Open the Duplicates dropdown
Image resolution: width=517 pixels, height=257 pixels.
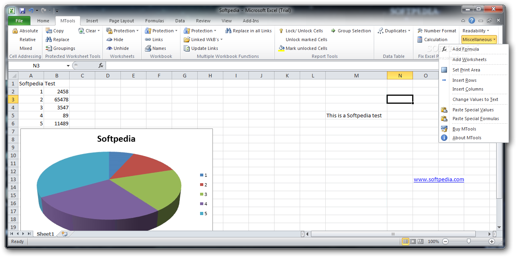click(394, 31)
